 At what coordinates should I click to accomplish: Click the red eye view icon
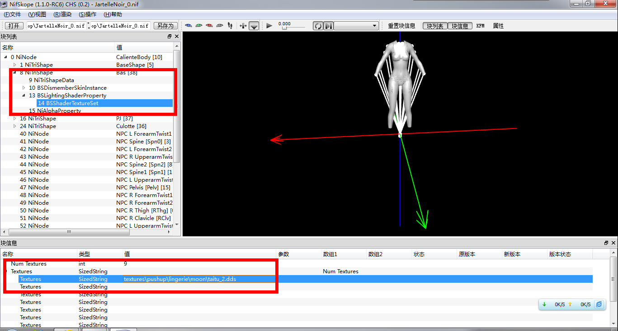(x=209, y=26)
